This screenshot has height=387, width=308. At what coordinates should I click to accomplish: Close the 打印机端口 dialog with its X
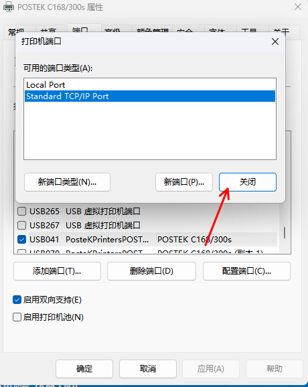[x=275, y=42]
